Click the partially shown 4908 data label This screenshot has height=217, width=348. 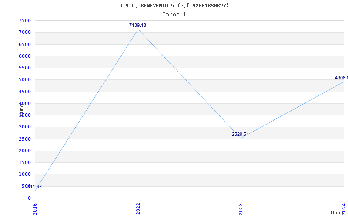pyautogui.click(x=341, y=78)
